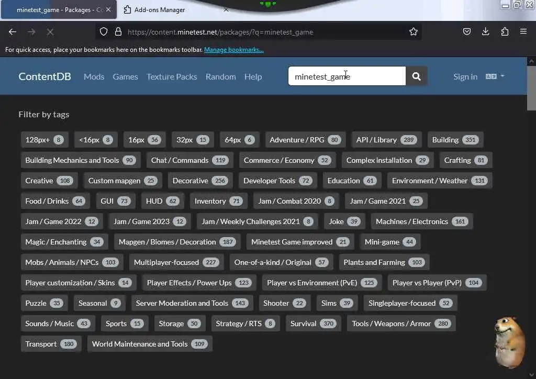Click the browser forward arrow

[x=31, y=32]
